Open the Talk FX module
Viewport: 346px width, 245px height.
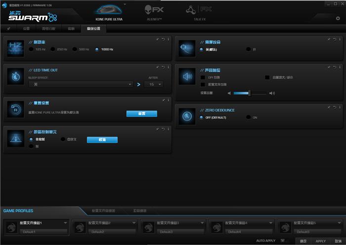click(x=199, y=12)
